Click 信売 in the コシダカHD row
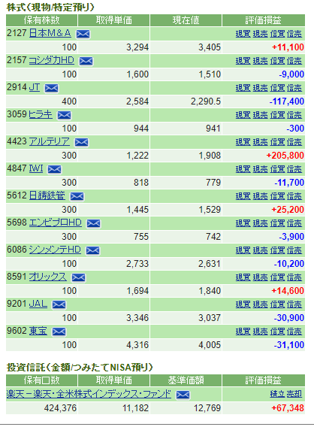 pyautogui.click(x=294, y=61)
